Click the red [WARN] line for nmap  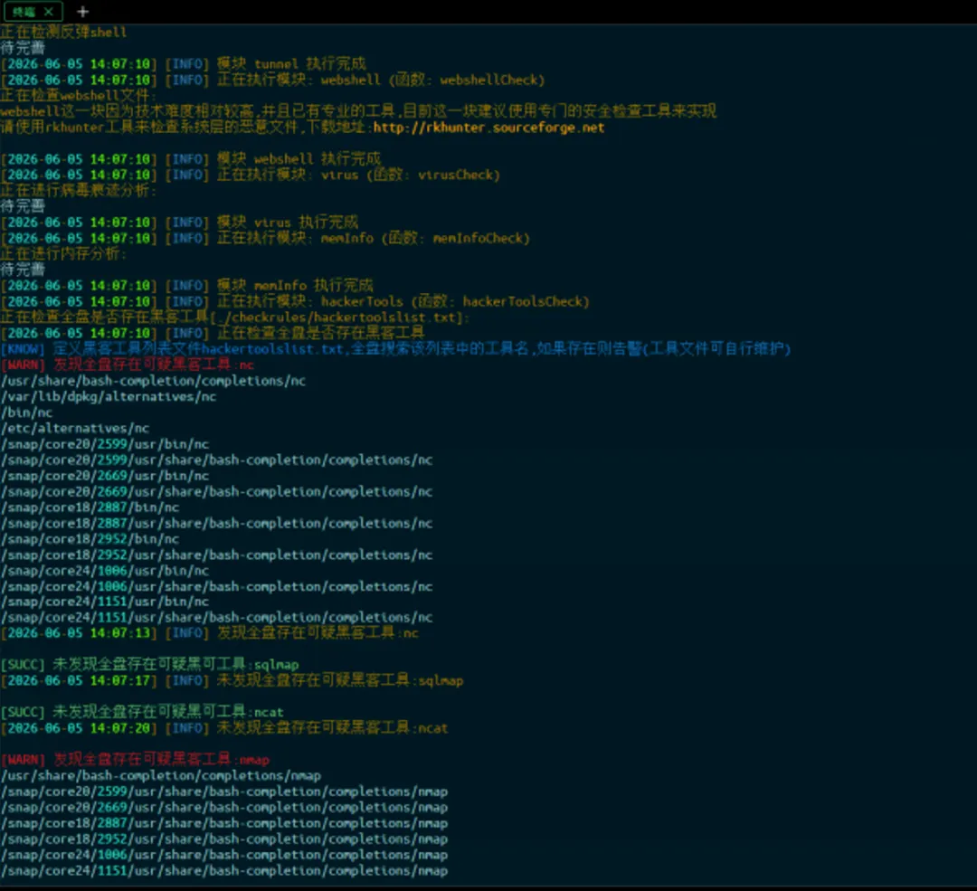tap(135, 760)
